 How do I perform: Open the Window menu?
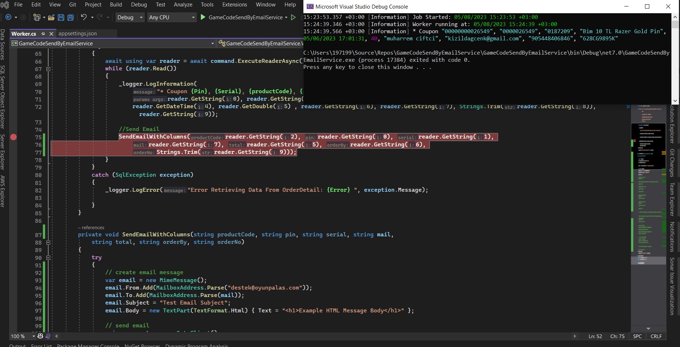coord(266,5)
